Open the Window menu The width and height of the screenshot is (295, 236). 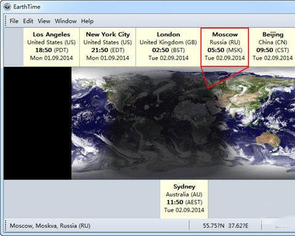(66, 21)
